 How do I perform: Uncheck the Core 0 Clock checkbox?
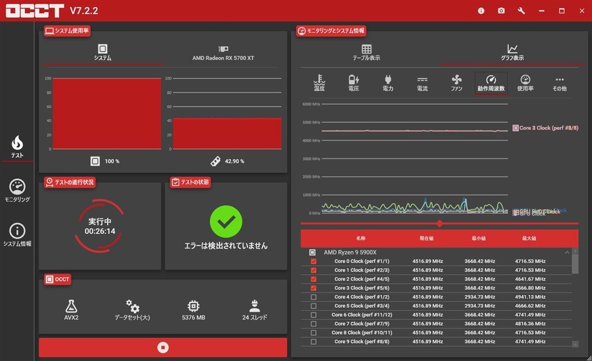(x=313, y=261)
